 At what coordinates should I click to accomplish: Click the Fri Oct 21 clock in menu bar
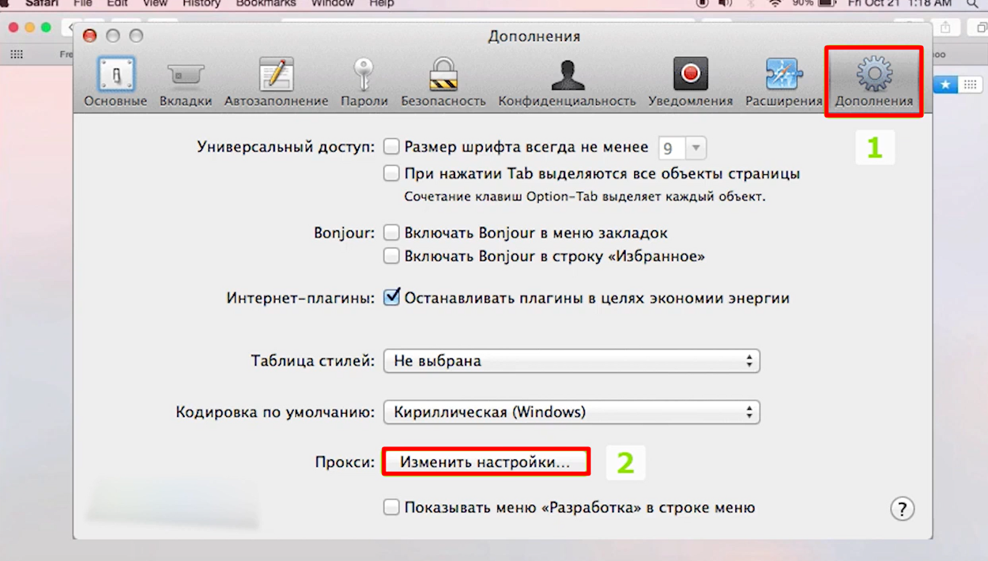[900, 3]
